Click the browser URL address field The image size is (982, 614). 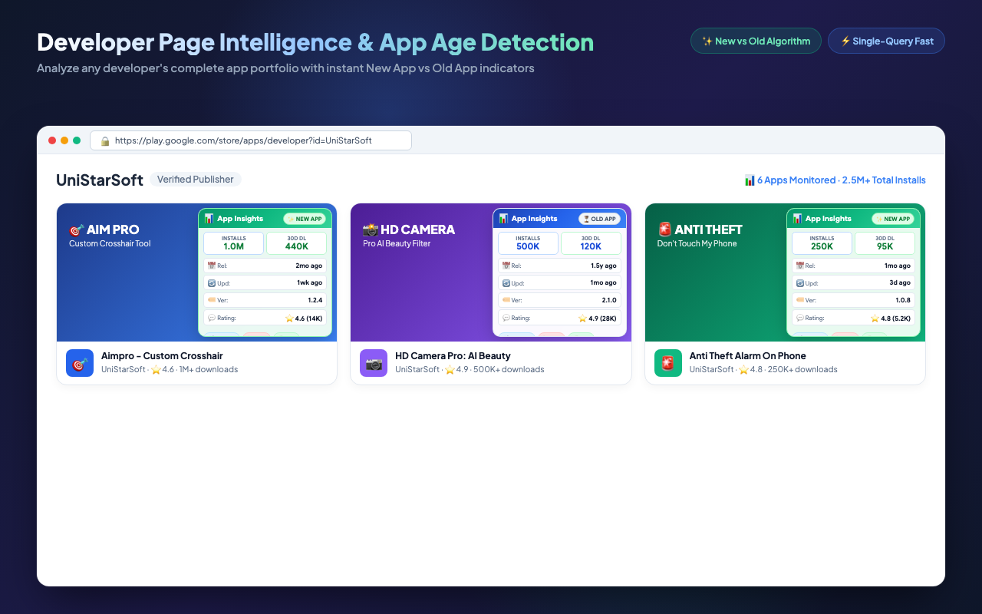251,140
